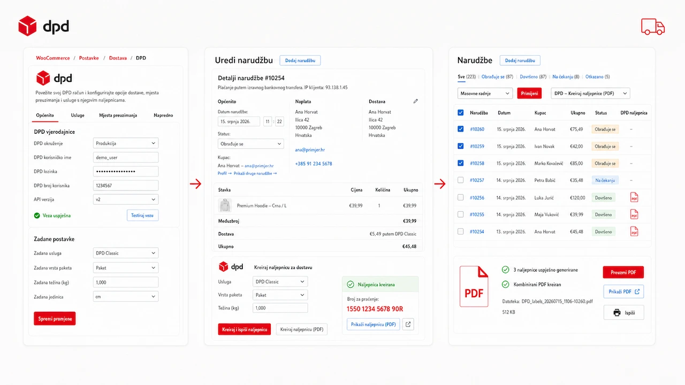
Task: Switch to Općenito tab
Action: 45,115
